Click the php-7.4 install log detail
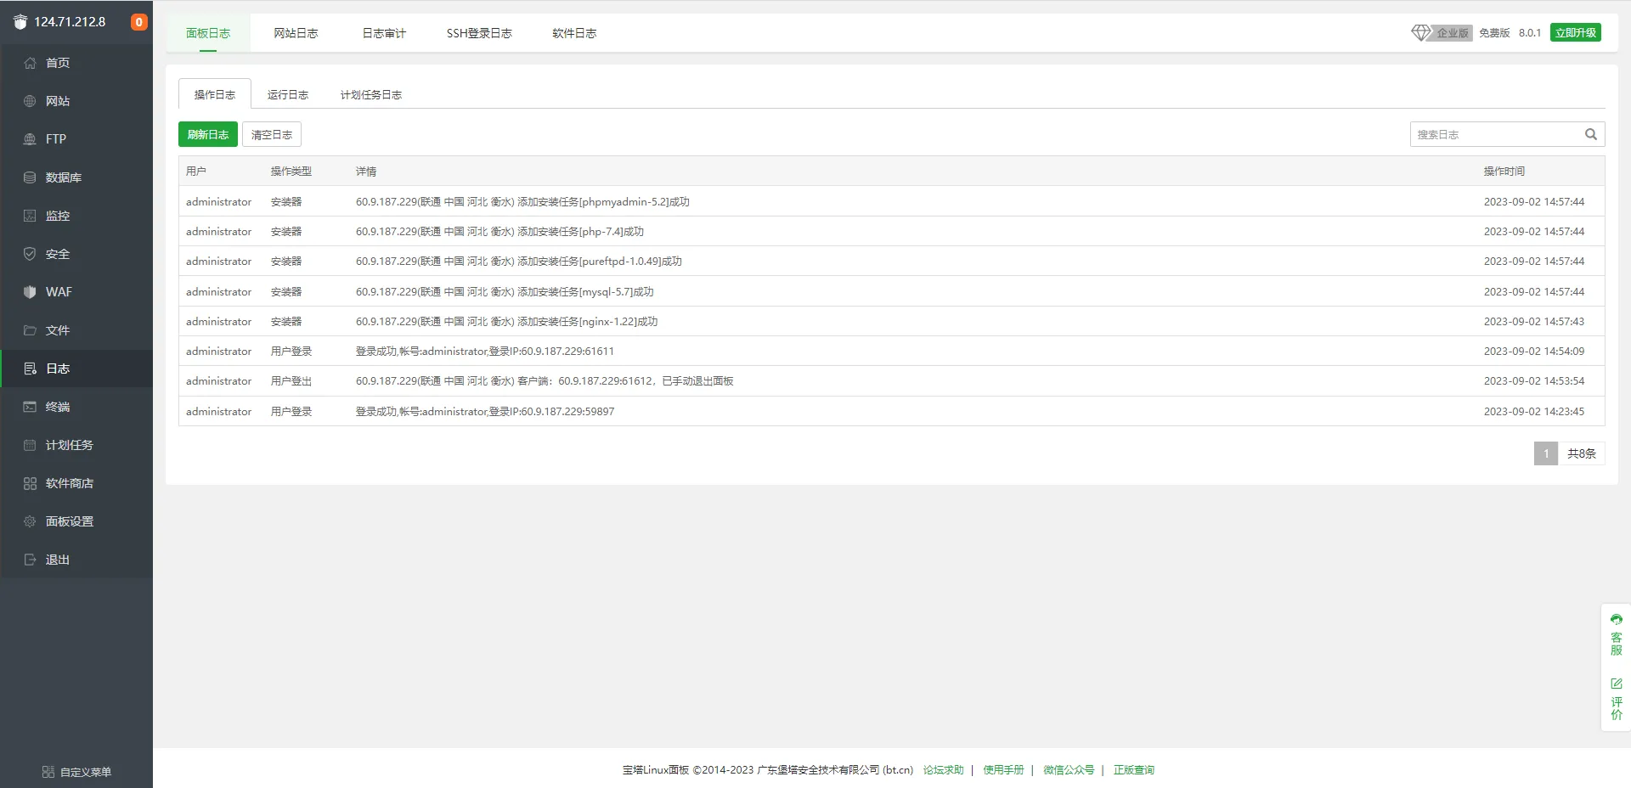Image resolution: width=1631 pixels, height=788 pixels. [499, 232]
